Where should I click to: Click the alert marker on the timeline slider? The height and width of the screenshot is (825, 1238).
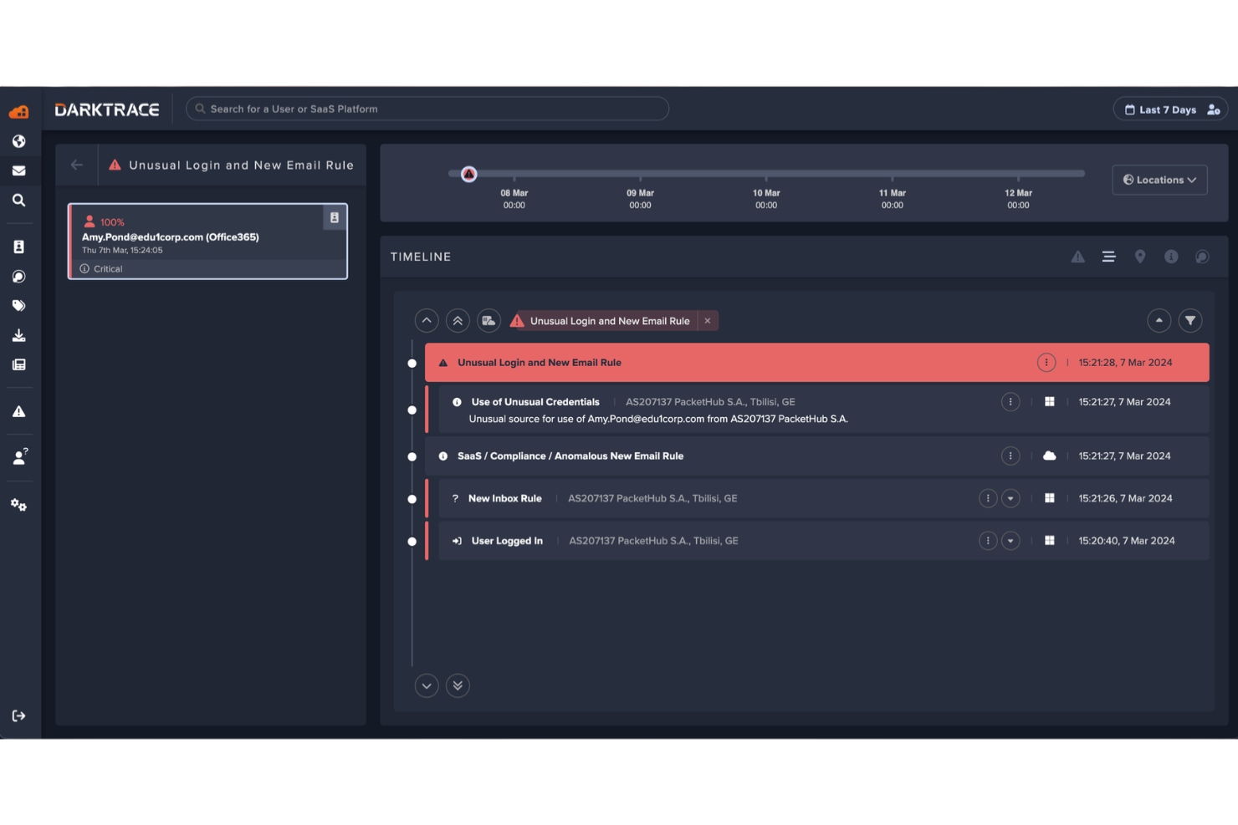(468, 174)
